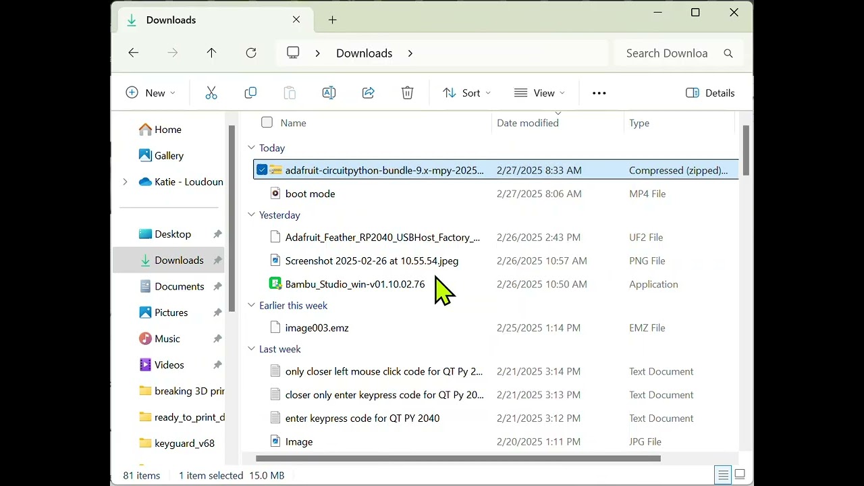Click the Copy icon in toolbar

(250, 93)
